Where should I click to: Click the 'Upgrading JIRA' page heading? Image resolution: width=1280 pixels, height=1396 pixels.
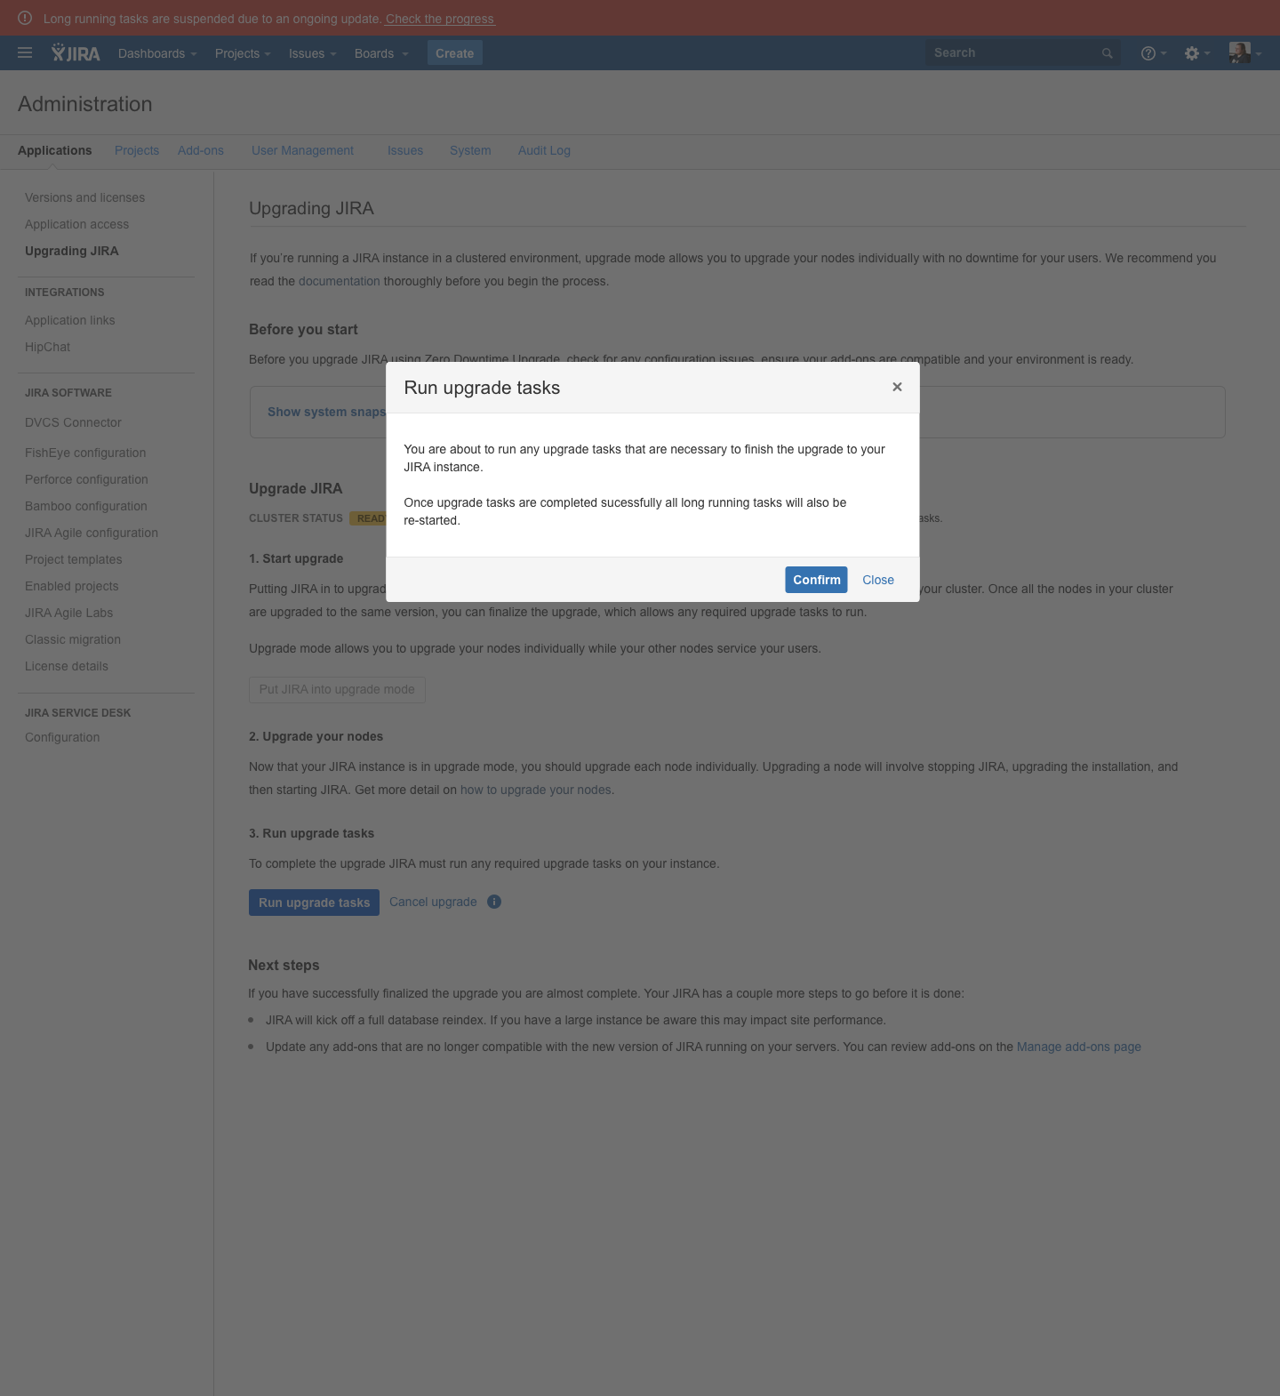pyautogui.click(x=311, y=208)
